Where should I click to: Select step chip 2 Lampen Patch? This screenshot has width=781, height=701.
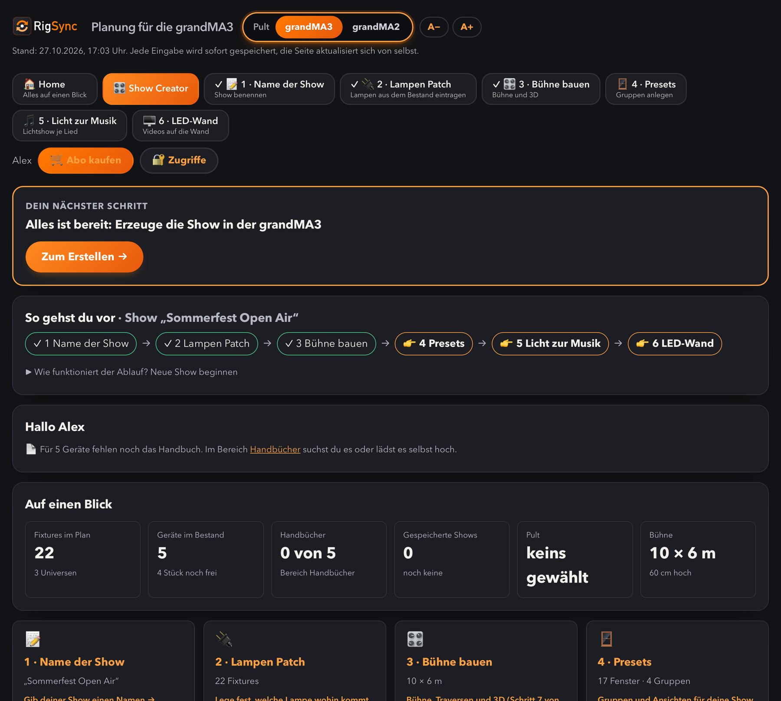pyautogui.click(x=207, y=344)
